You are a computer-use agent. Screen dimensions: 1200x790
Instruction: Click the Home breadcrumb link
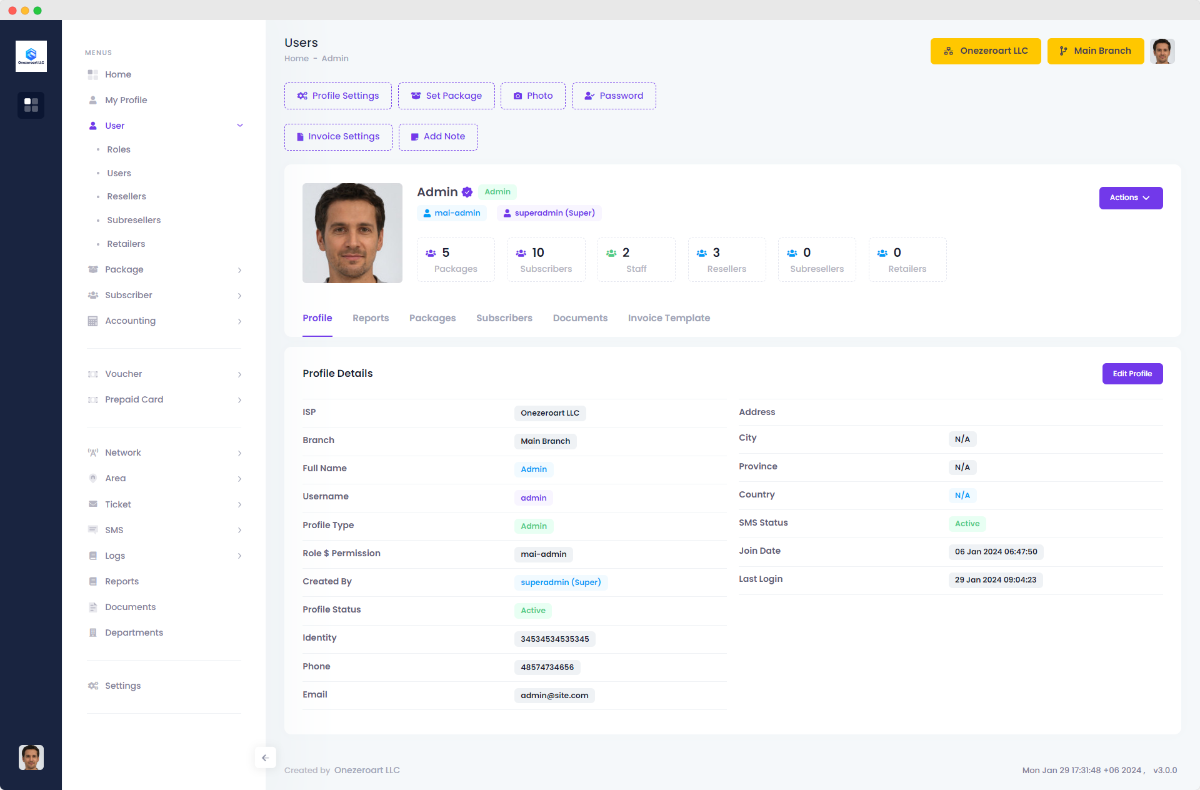point(296,58)
